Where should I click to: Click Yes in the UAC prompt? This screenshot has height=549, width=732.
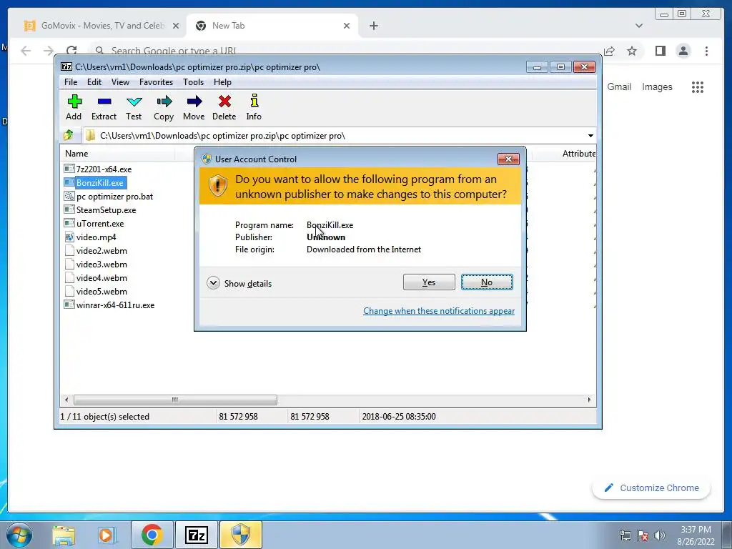(429, 282)
